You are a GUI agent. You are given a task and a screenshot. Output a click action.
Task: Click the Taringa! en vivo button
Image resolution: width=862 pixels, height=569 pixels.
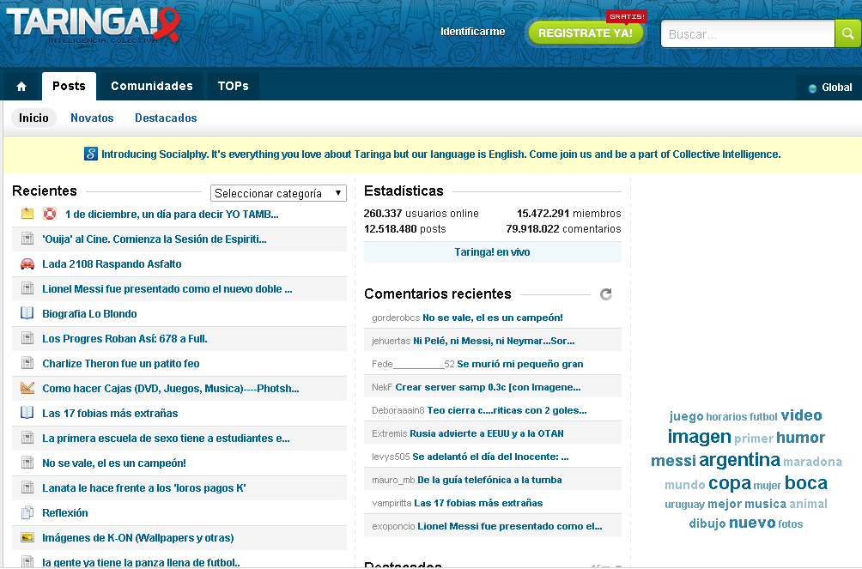tap(492, 252)
